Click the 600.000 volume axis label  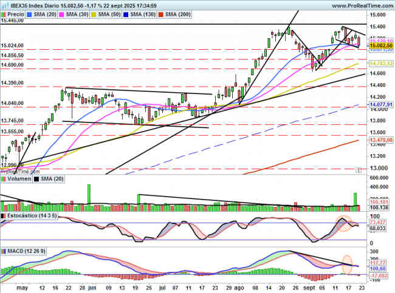pyautogui.click(x=379, y=178)
